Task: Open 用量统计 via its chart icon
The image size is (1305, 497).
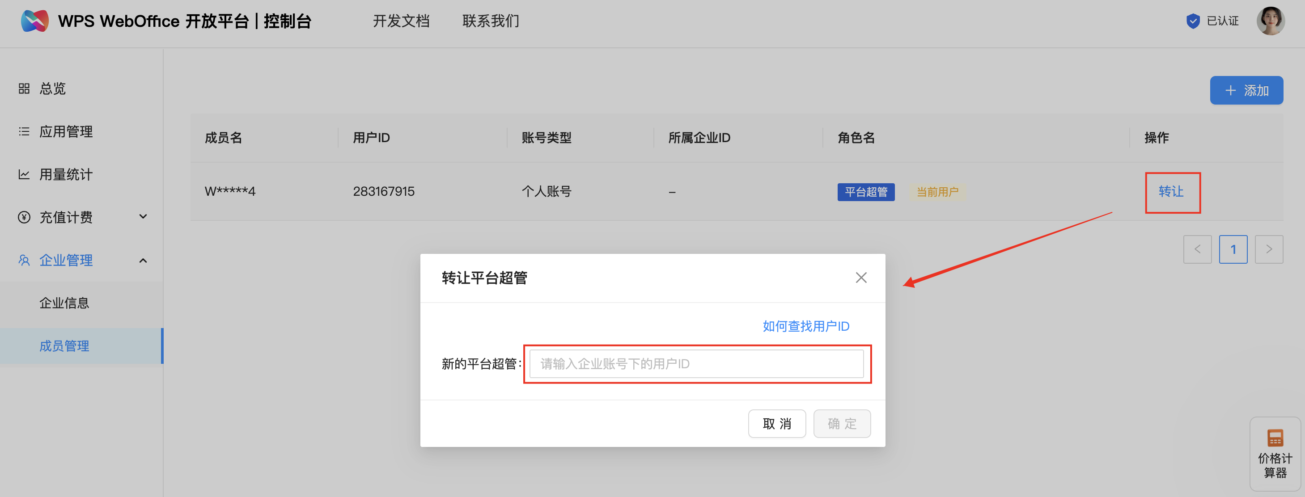Action: 23,174
